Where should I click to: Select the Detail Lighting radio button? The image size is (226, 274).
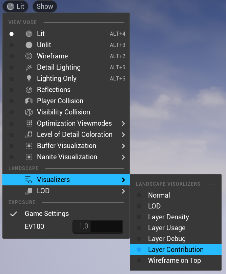click(12, 68)
